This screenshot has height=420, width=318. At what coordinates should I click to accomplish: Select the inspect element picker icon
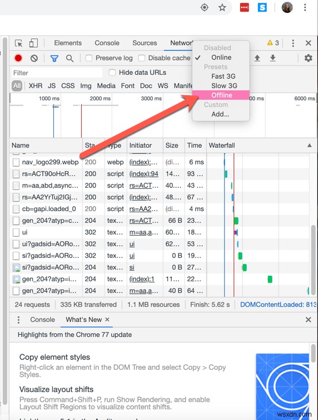pos(19,43)
